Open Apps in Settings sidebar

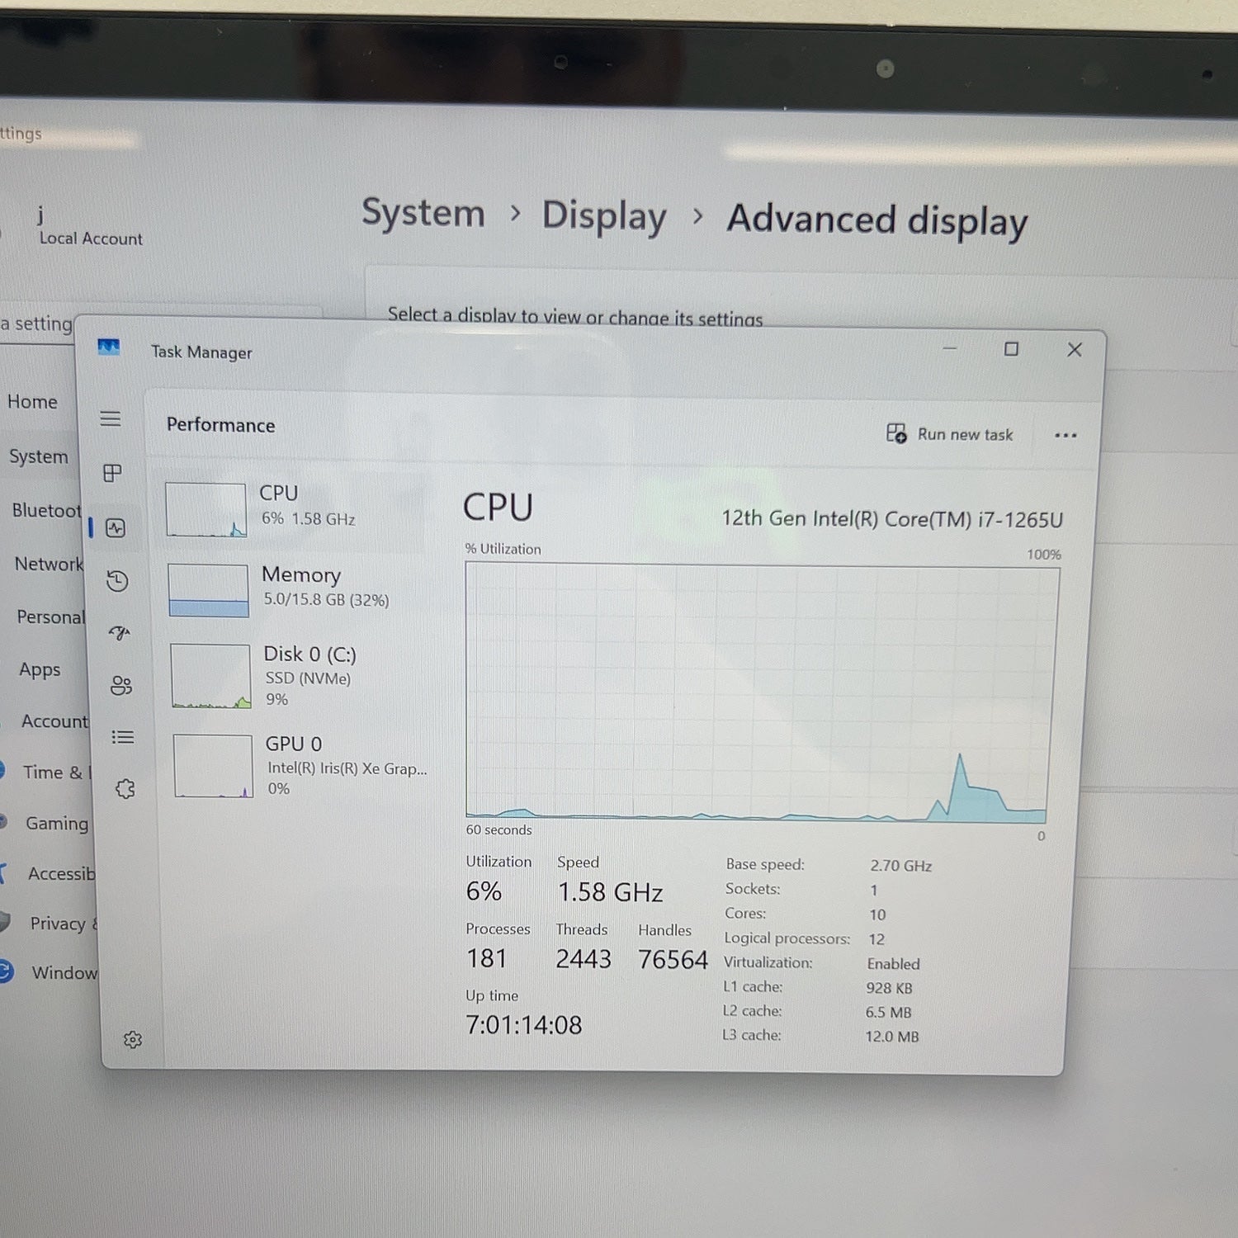coord(40,669)
